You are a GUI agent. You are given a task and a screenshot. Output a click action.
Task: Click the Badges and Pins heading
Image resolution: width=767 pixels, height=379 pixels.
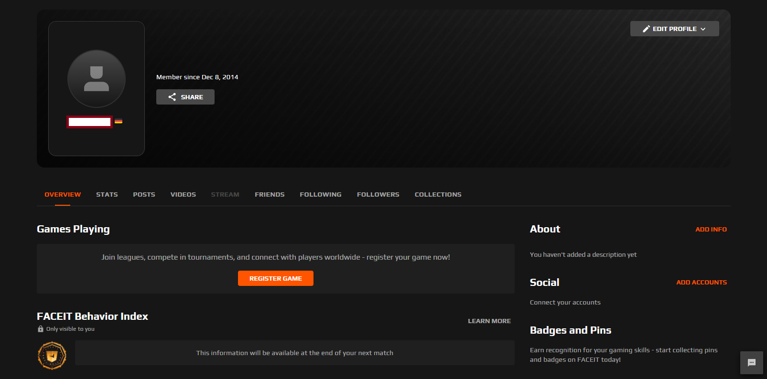[x=571, y=330]
